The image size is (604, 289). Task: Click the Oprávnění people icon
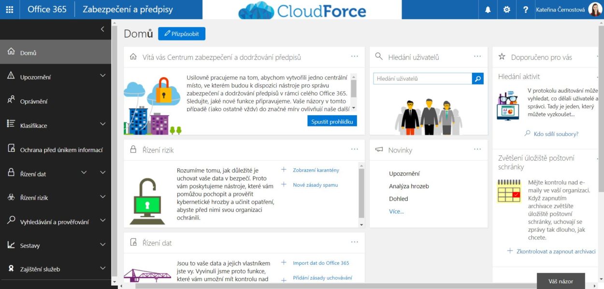click(11, 100)
